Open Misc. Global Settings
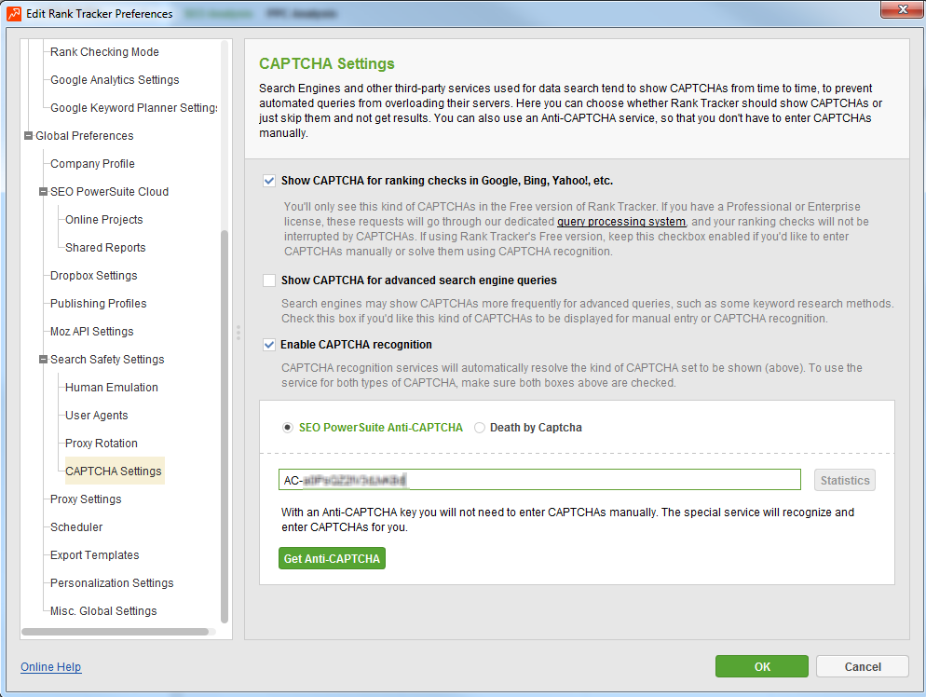The width and height of the screenshot is (926, 697). [103, 610]
